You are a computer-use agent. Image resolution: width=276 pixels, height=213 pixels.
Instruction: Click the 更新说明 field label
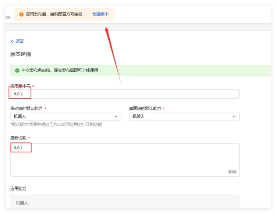click(18, 138)
